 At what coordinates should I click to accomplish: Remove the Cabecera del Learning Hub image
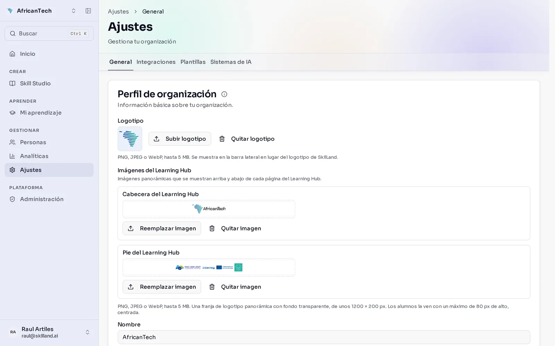coord(235,228)
